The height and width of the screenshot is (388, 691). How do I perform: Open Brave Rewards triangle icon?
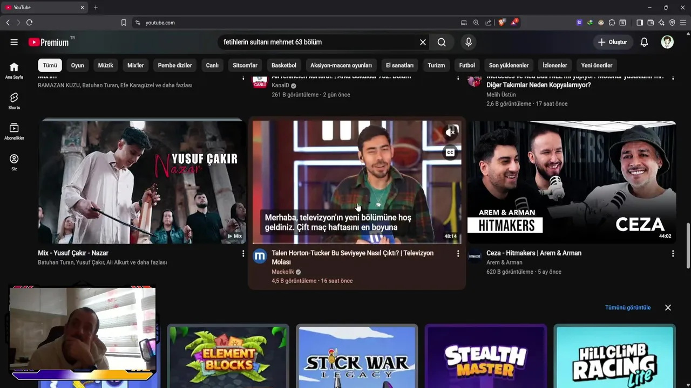coord(514,23)
